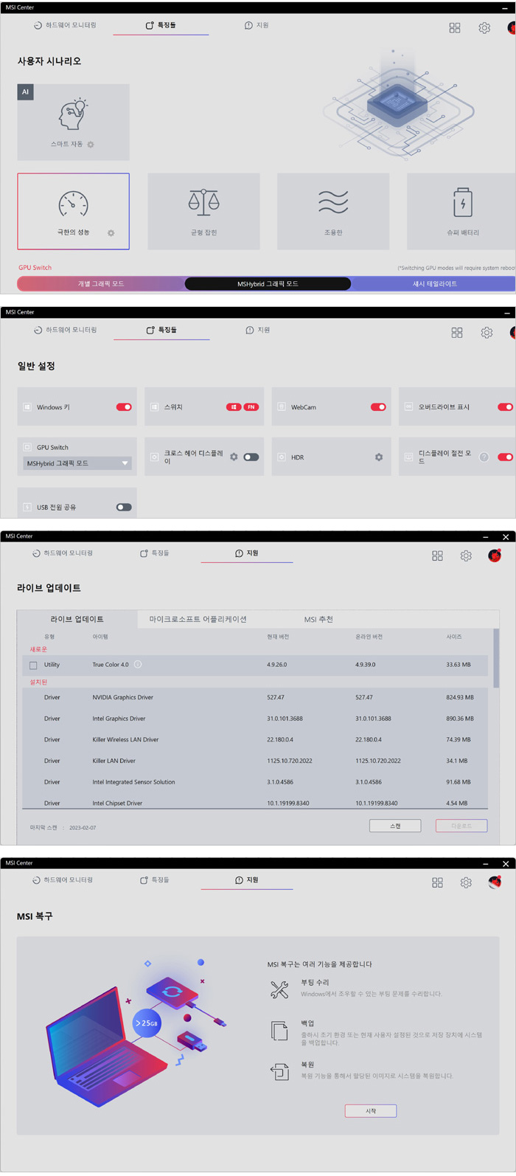The width and height of the screenshot is (516, 1176).
Task: Open grid apps icon in 일반 설정 window
Action: 457,333
